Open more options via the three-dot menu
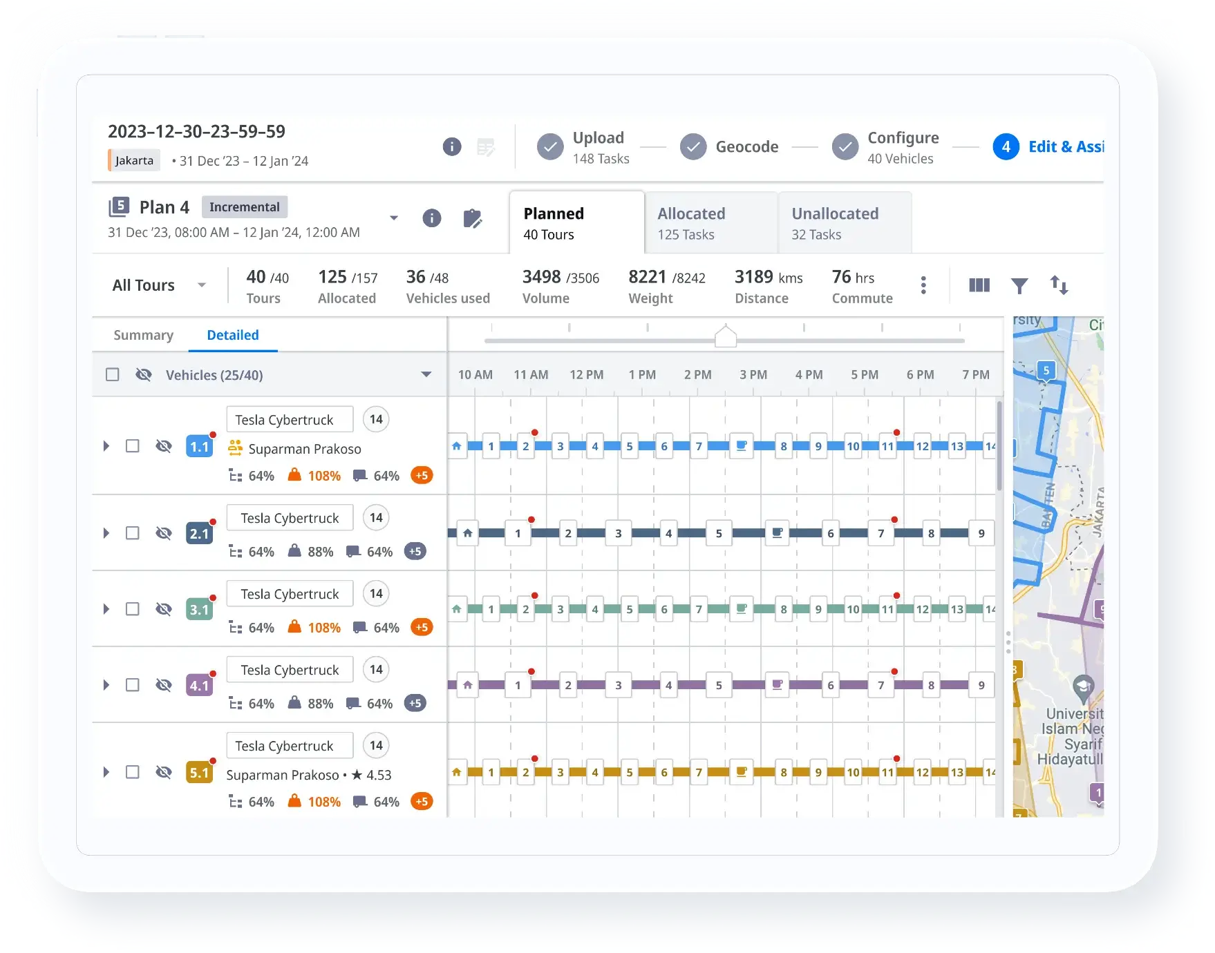 pos(923,285)
